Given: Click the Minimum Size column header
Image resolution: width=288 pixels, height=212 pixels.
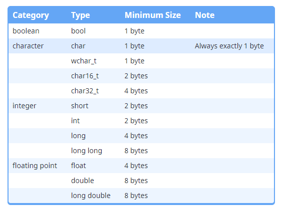Looking at the screenshot, I should coord(153,15).
